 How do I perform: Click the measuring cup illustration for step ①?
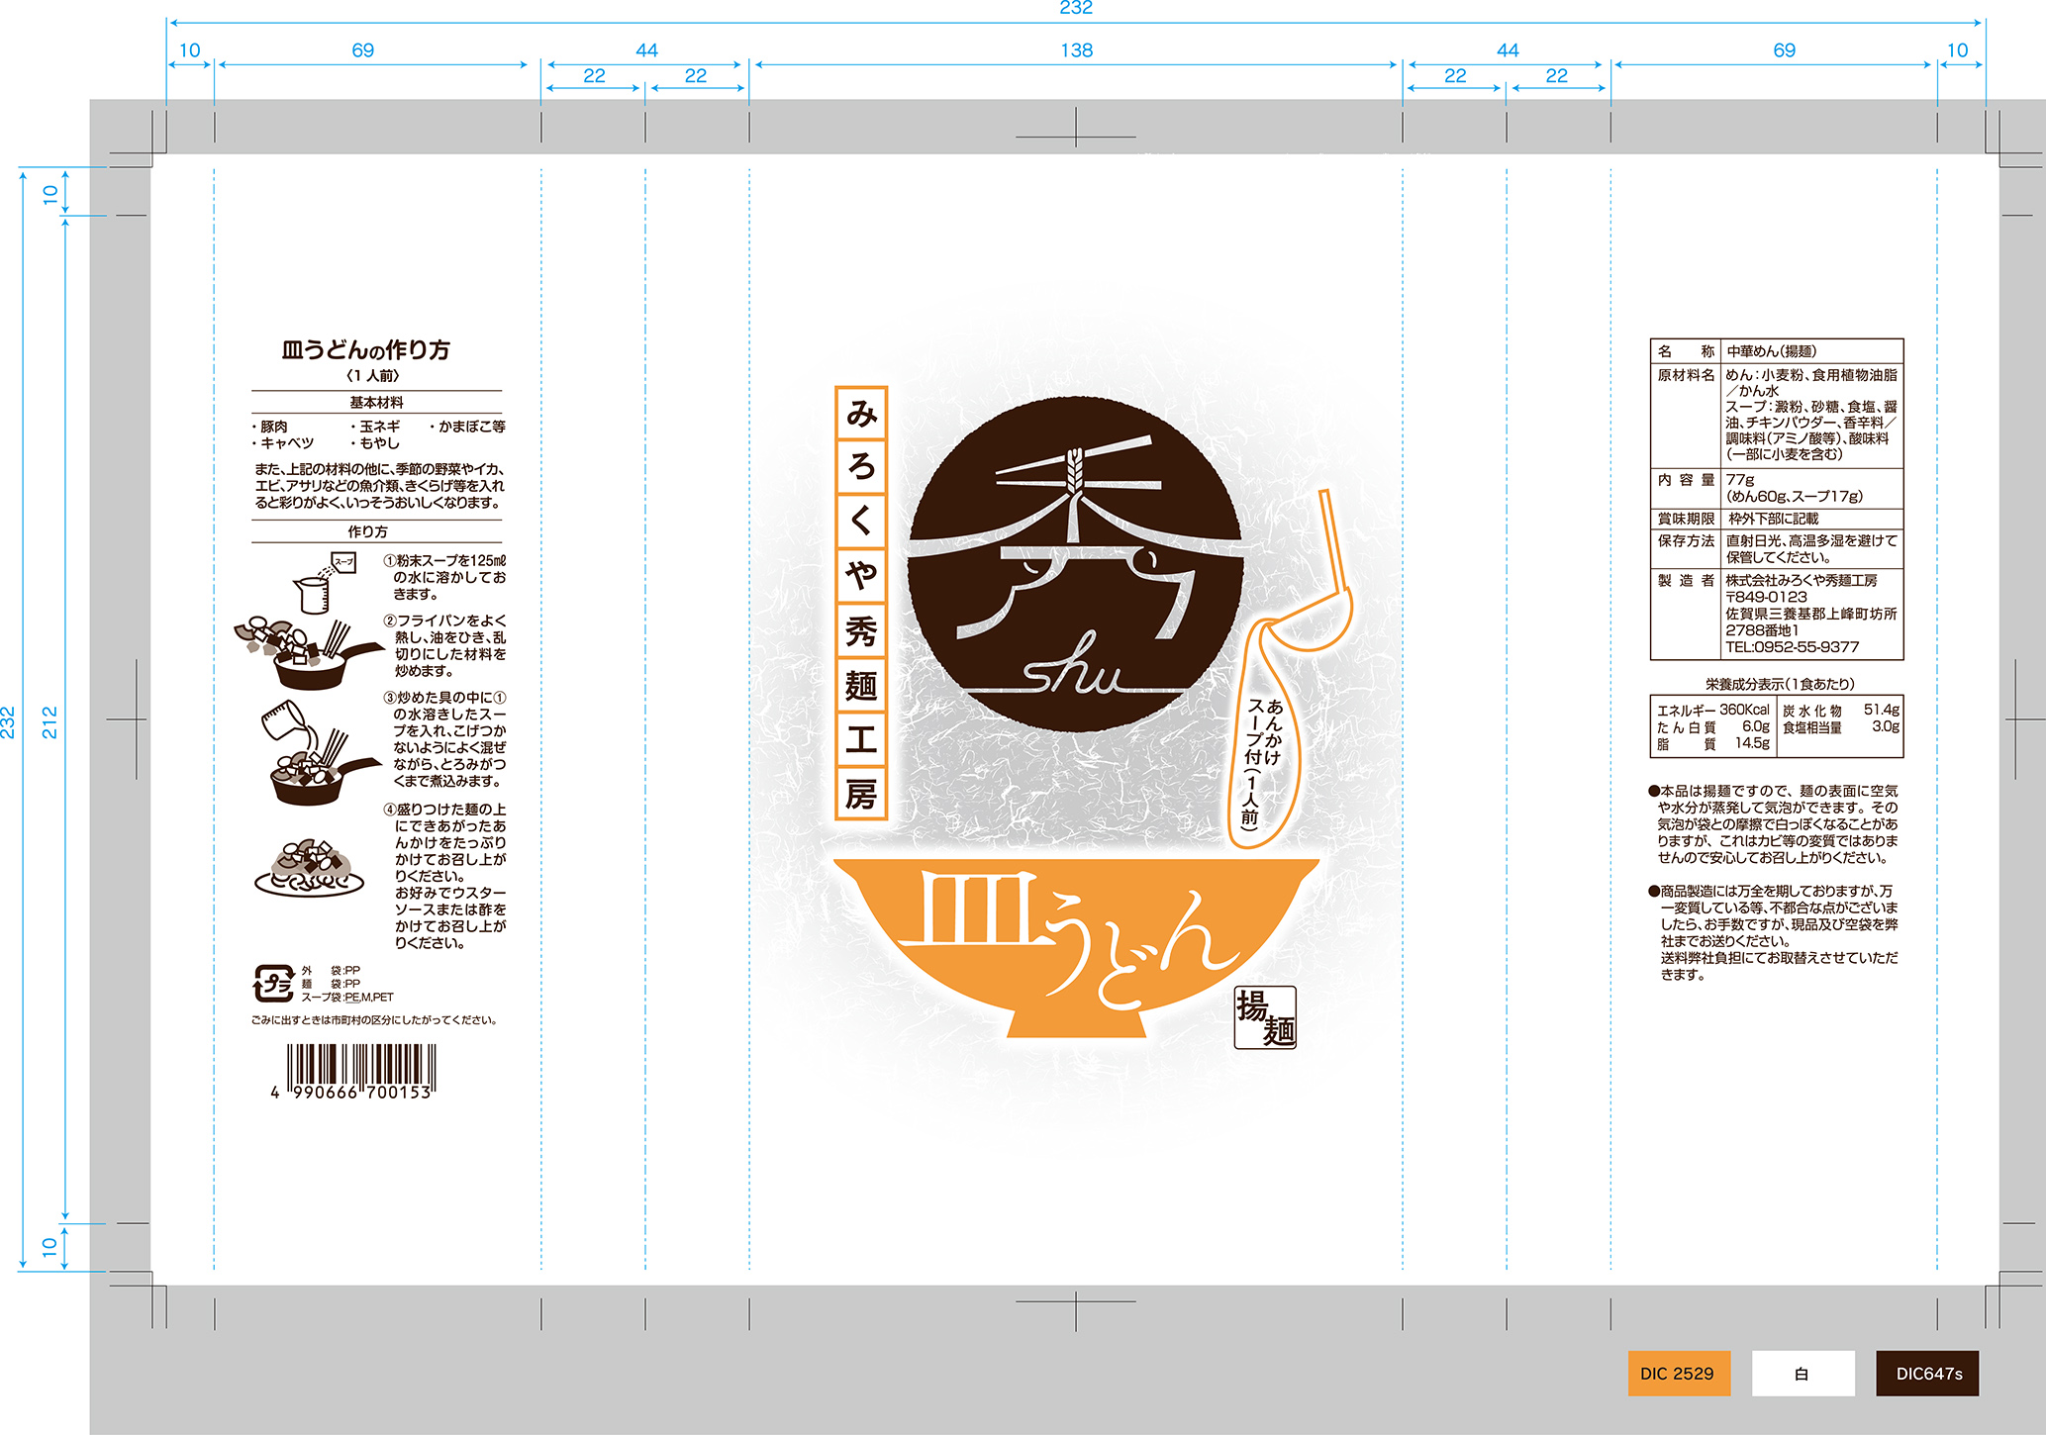[x=324, y=584]
